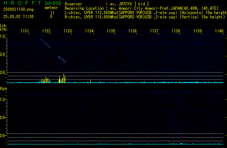Click the 1133 time marker

[x=68, y=31]
